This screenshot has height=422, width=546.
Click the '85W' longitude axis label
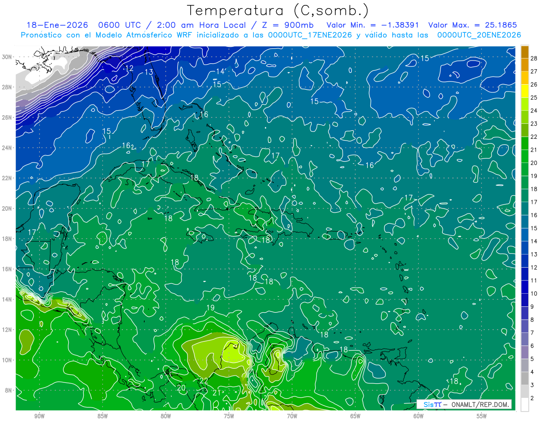pyautogui.click(x=102, y=417)
